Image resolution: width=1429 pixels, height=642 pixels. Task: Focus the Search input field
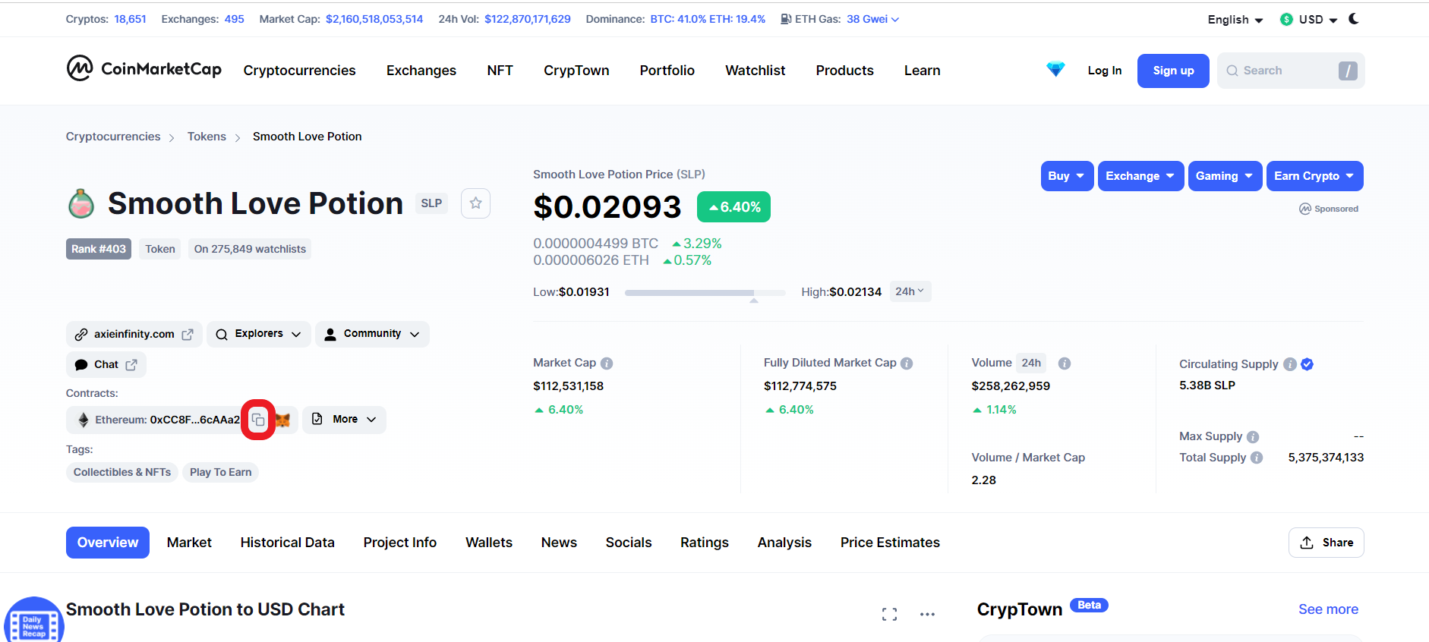[x=1291, y=71]
